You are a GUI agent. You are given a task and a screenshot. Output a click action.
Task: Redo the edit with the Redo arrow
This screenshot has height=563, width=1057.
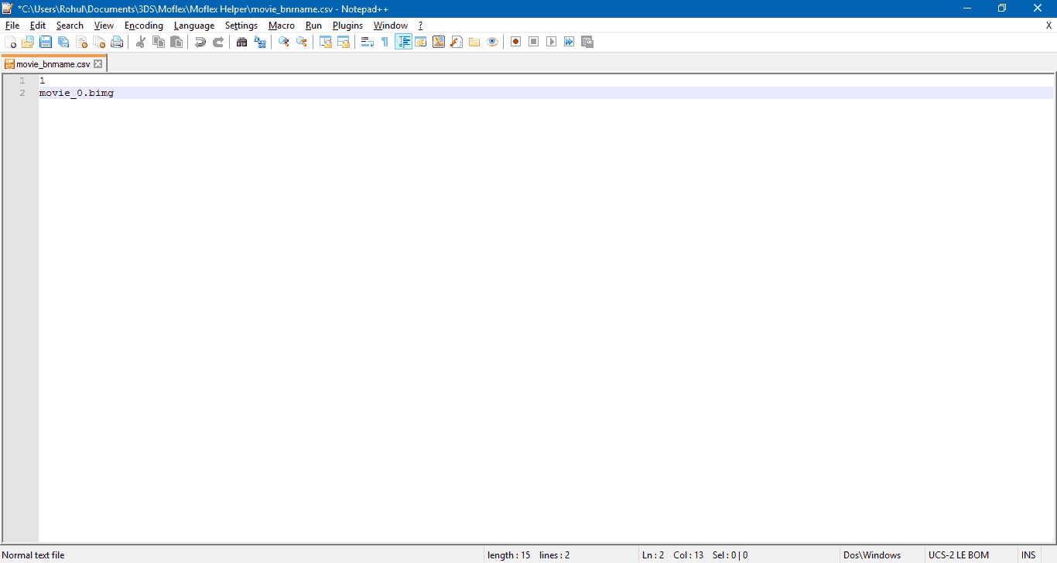[218, 42]
